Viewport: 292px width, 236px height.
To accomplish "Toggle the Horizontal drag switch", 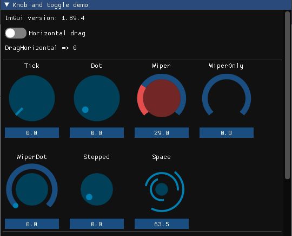I will tap(16, 33).
